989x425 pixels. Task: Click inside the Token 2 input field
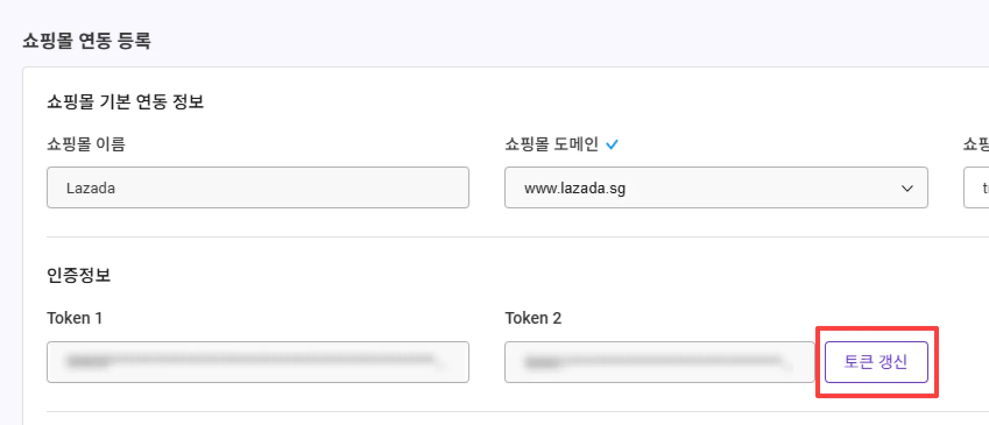(x=659, y=362)
